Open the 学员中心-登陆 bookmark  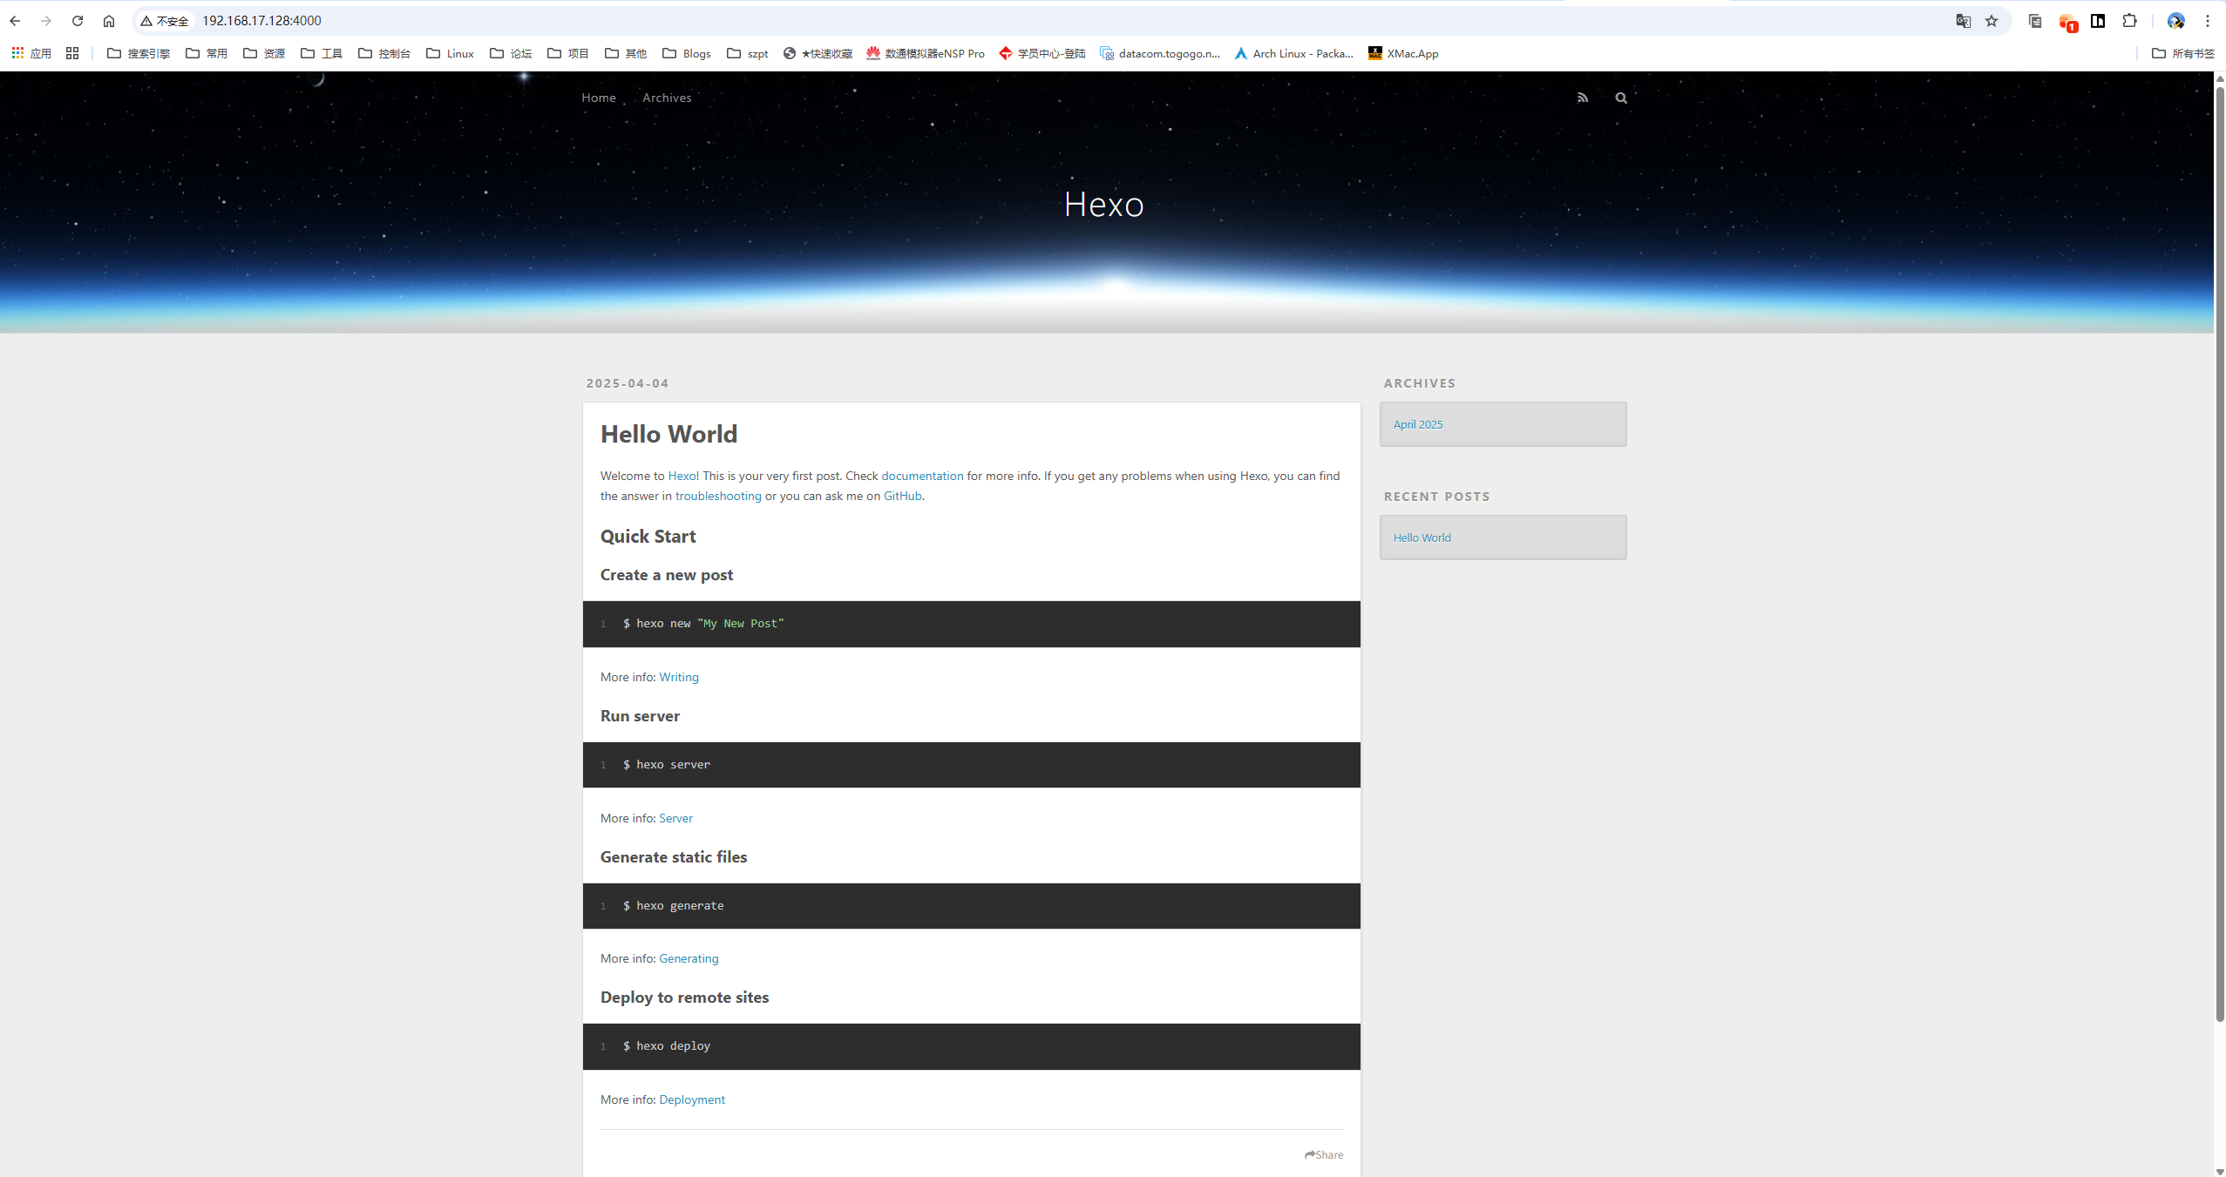pos(1042,53)
